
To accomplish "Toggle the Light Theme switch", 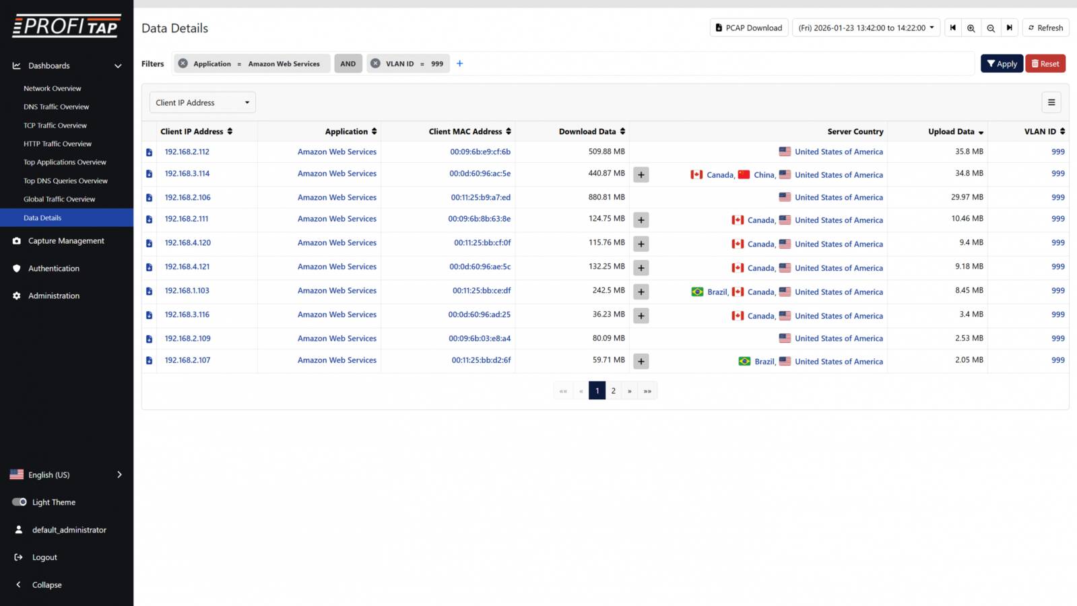I will (x=20, y=502).
